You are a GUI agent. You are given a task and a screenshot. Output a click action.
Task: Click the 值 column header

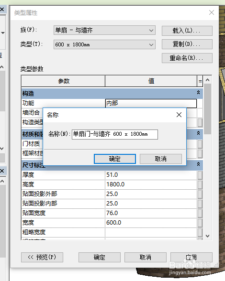151,81
